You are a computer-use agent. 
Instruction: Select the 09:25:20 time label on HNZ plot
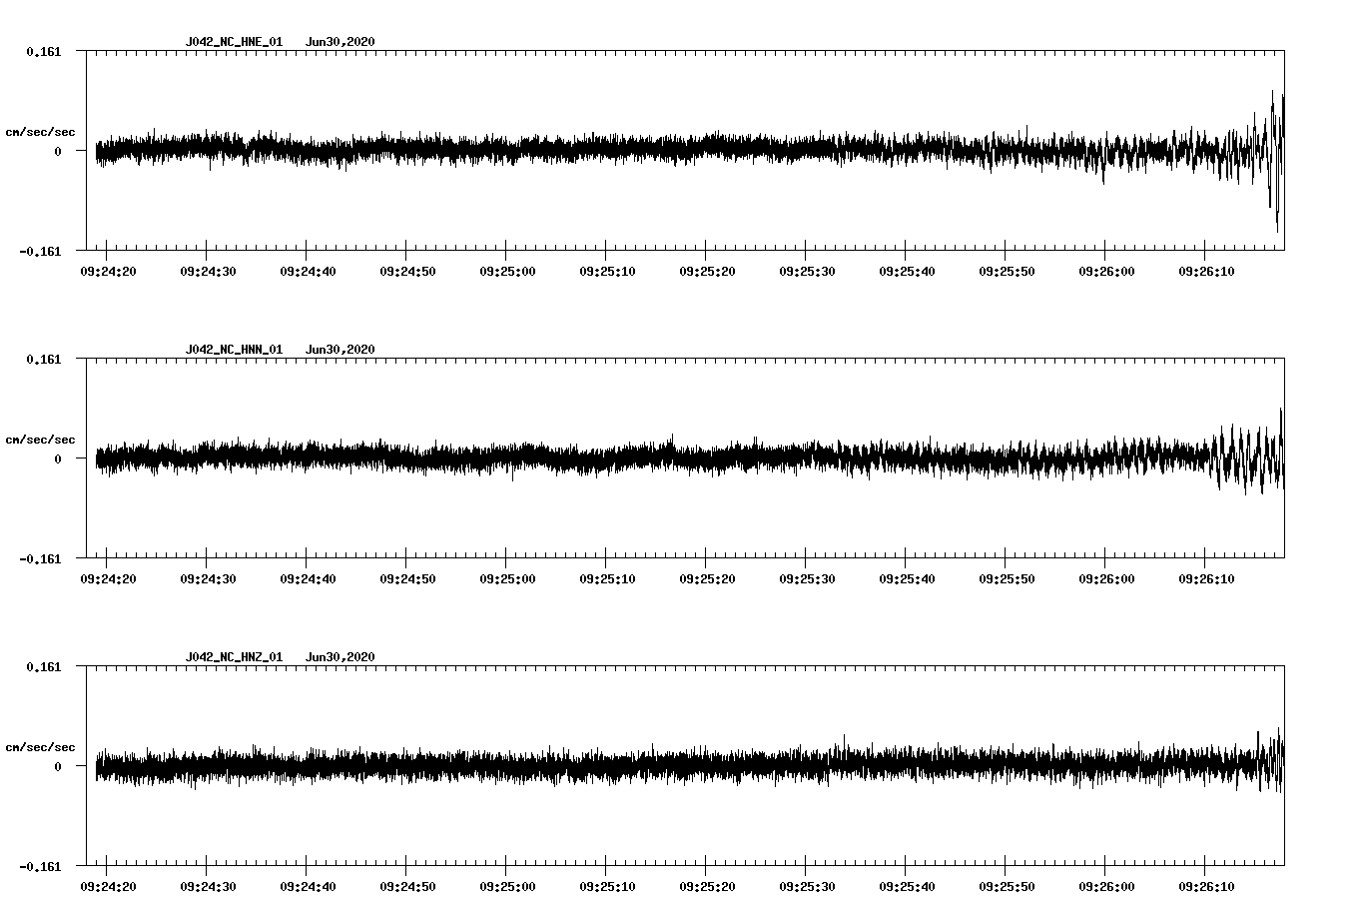point(707,886)
